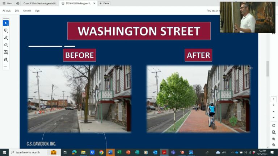This screenshot has width=278, height=156.
Task: Close the 2023-9-22 Washington tab
Action: tap(94, 3)
